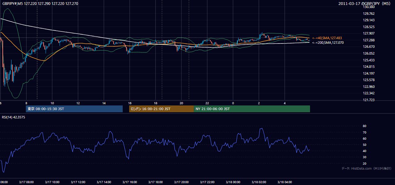Viewport: 395px width, 185px height.
Task: Click hour label 18 under price chart
Action: 156,103
